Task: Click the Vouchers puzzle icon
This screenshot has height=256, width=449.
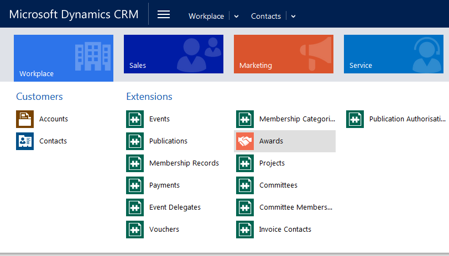Action: pos(135,230)
